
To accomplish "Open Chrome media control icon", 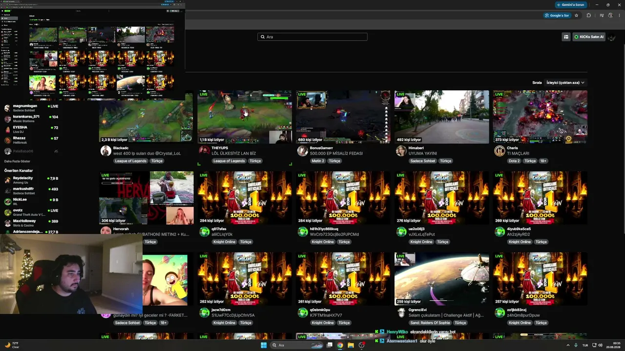I will tap(602, 16).
